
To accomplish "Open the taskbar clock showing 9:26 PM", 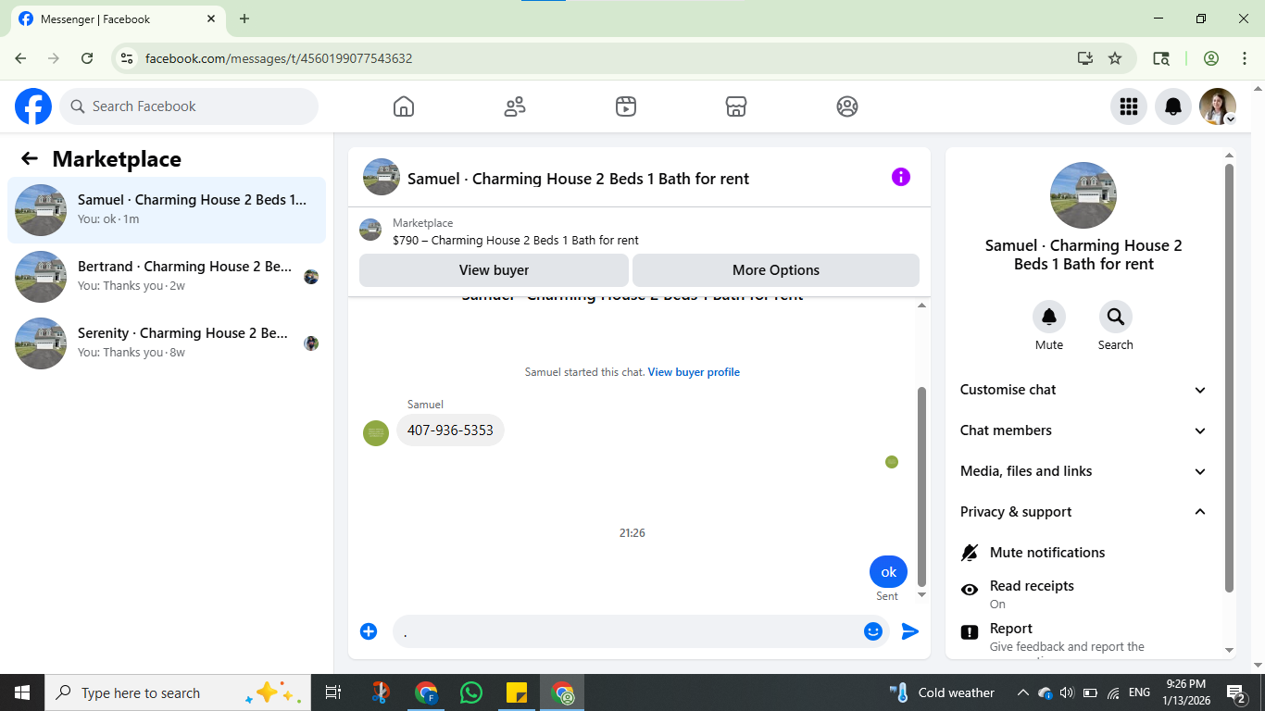I will pos(1184,692).
